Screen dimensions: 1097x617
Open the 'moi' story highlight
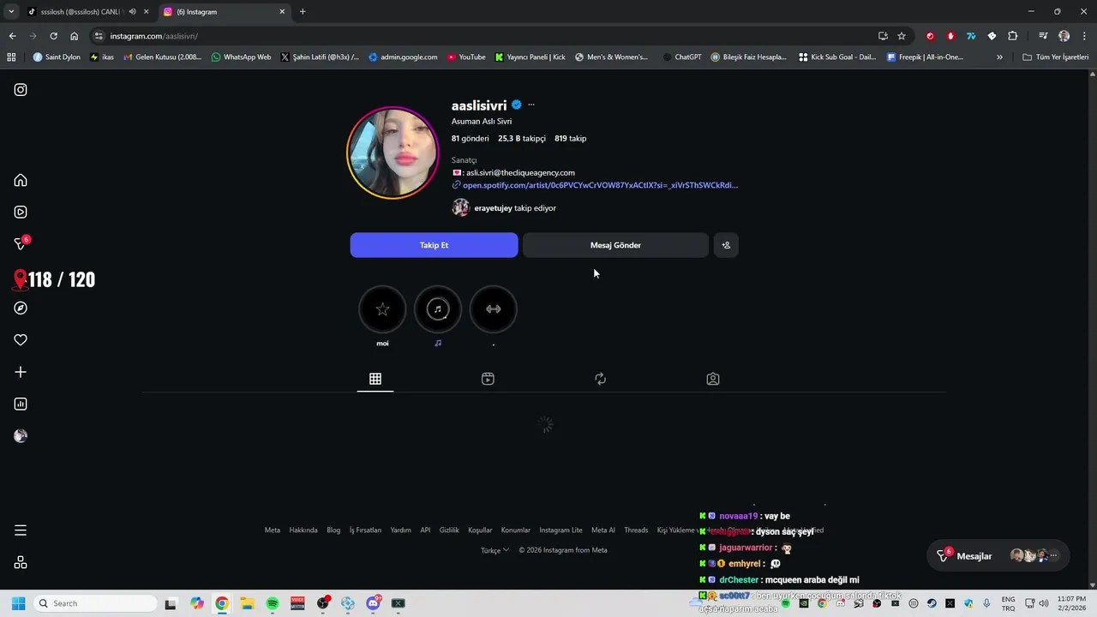pos(382,309)
